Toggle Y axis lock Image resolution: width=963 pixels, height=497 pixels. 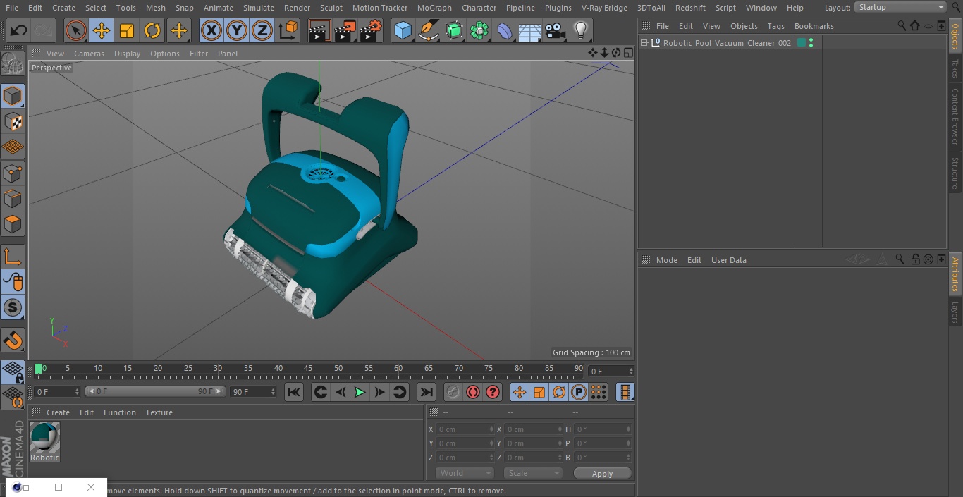[x=237, y=31]
